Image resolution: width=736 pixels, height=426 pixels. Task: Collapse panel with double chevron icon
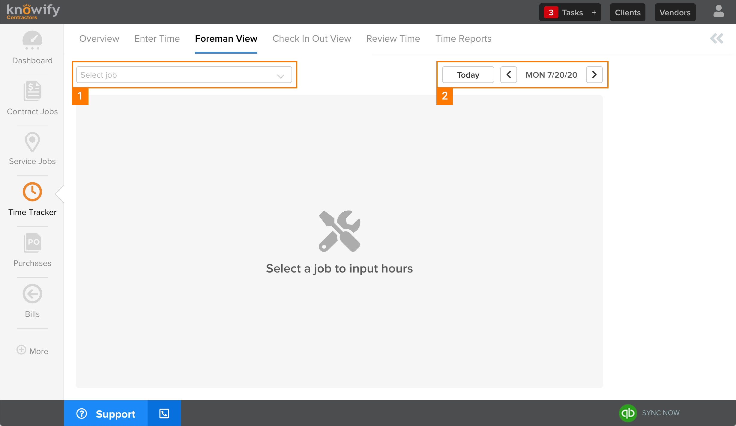click(717, 38)
